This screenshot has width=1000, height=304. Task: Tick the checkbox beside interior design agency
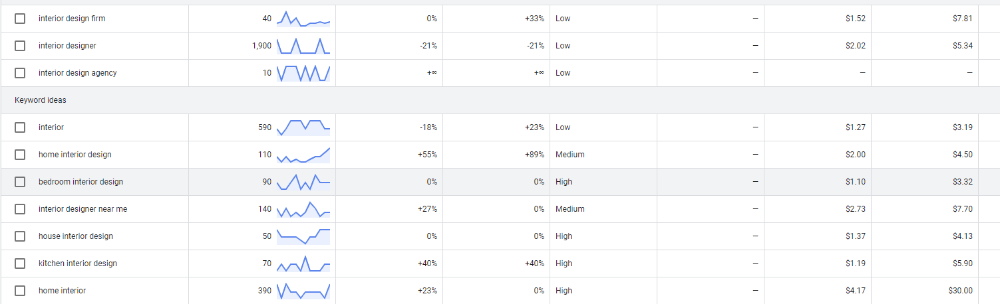point(20,73)
